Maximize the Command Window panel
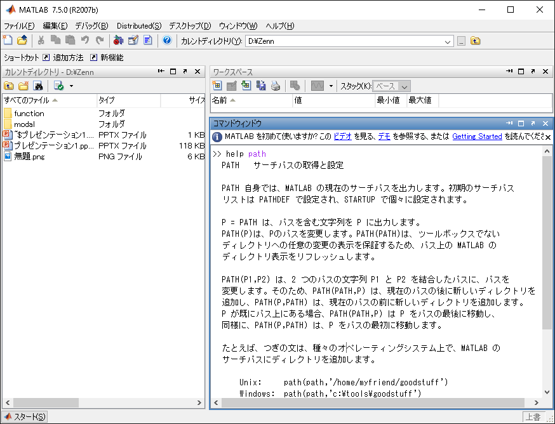The width and height of the screenshot is (555, 424). [521, 124]
